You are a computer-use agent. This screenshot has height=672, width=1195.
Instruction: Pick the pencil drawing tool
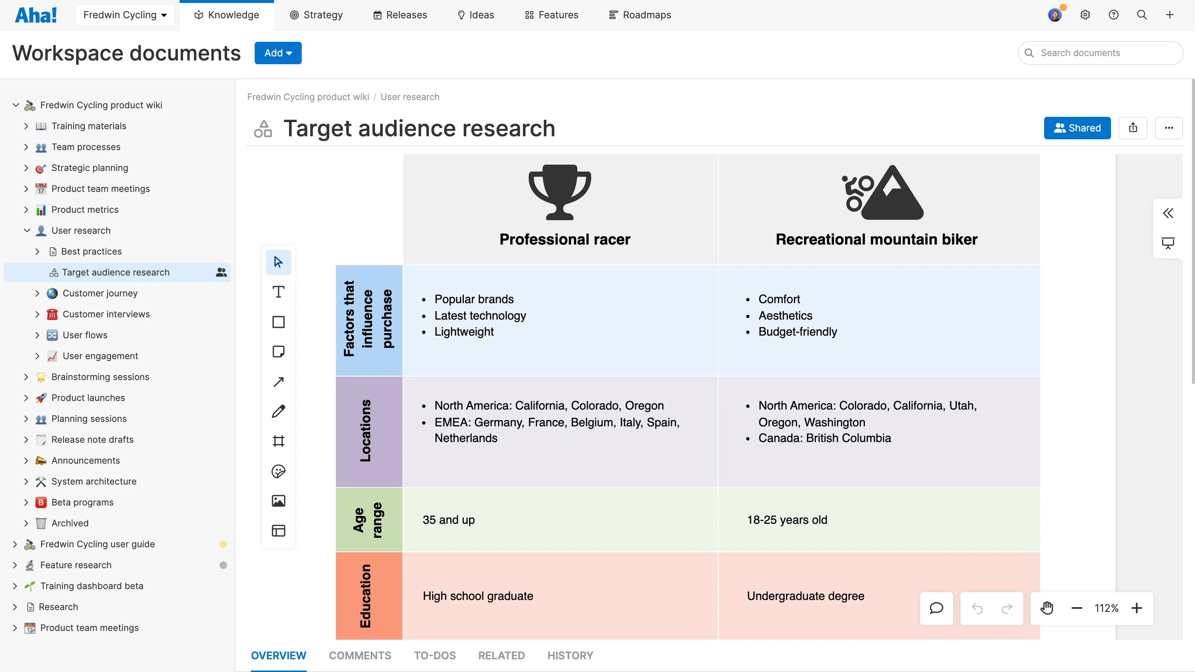(x=278, y=411)
